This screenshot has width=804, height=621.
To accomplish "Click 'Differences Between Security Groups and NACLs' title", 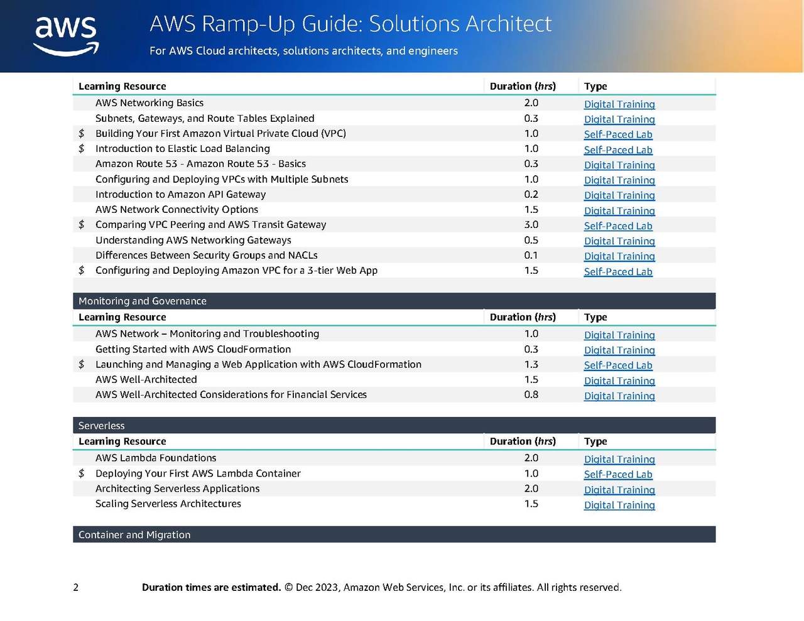I will pyautogui.click(x=207, y=255).
